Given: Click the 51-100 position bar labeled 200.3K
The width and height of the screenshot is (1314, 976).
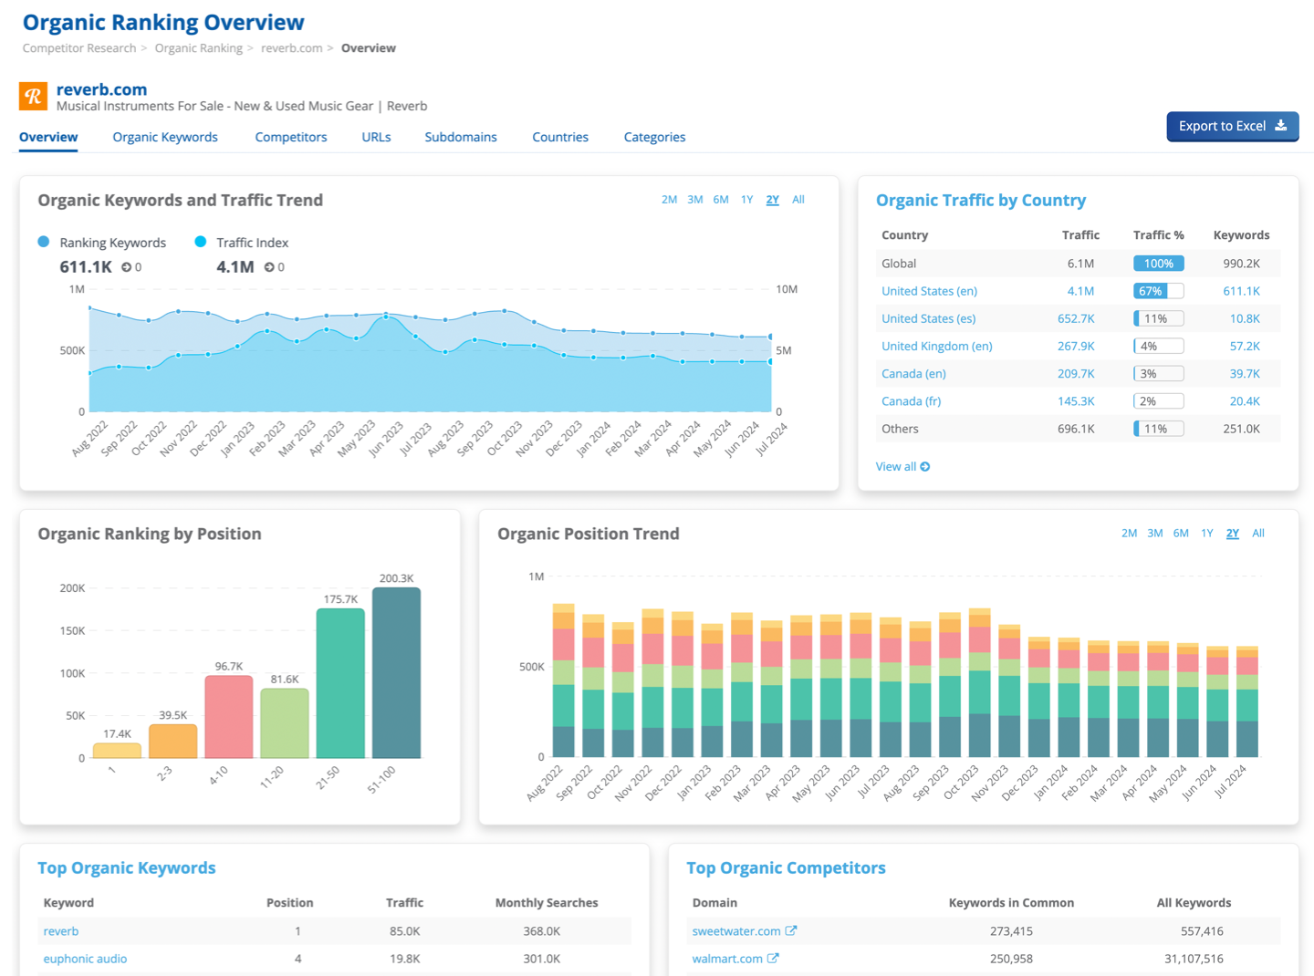Looking at the screenshot, I should coord(396,673).
